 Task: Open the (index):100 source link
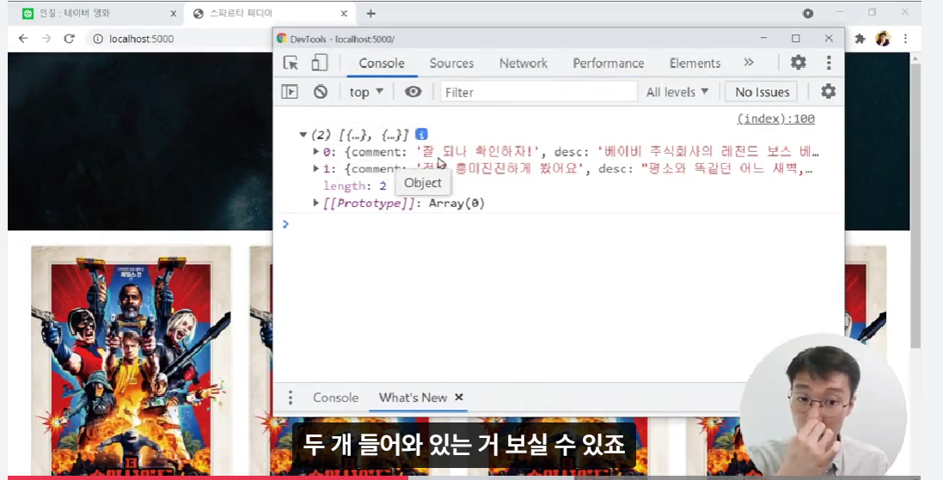click(776, 118)
